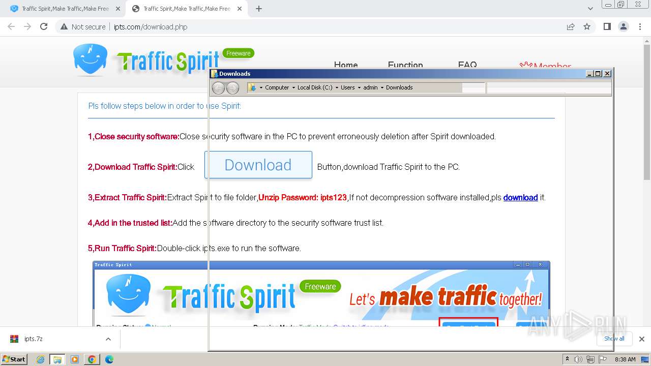Click the Explorer forward button in Downloads window
Image resolution: width=651 pixels, height=366 pixels.
click(x=232, y=88)
